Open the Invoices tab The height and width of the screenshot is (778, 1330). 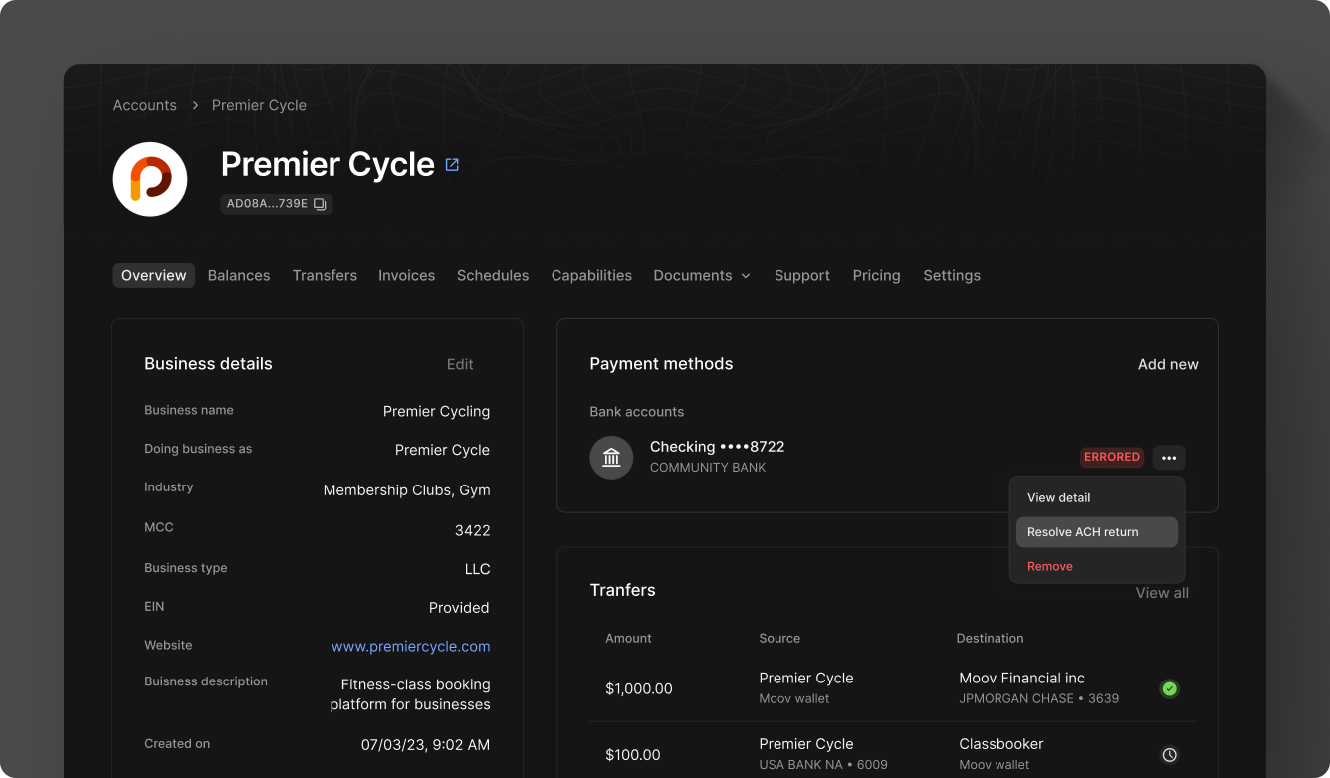(406, 276)
